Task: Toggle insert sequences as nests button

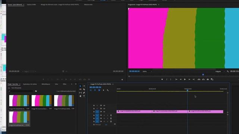Action: [91, 90]
